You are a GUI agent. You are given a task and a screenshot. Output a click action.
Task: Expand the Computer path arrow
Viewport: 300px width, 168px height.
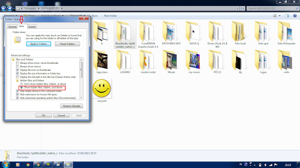(38, 8)
